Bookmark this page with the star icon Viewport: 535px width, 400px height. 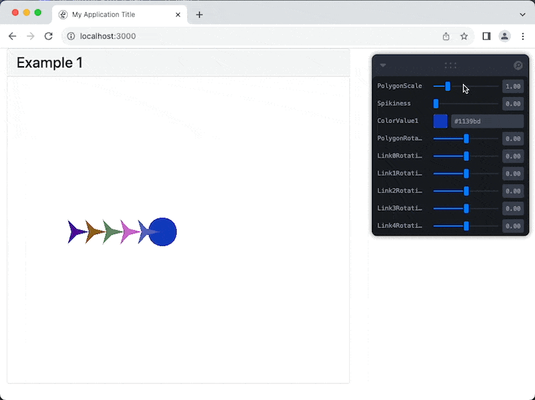[x=464, y=36]
